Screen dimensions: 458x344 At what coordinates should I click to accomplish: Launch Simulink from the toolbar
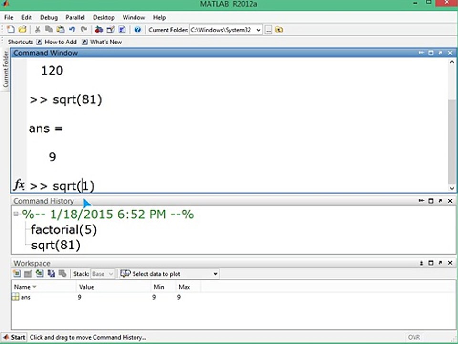[x=99, y=30]
